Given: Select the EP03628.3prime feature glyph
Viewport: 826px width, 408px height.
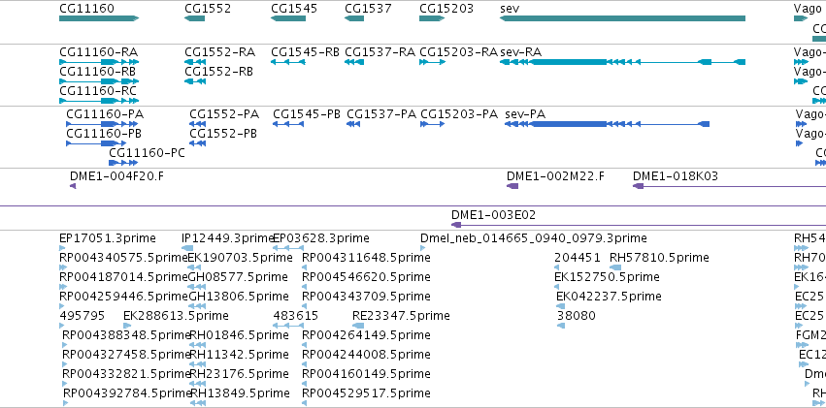Looking at the screenshot, I should pyautogui.click(x=288, y=248).
